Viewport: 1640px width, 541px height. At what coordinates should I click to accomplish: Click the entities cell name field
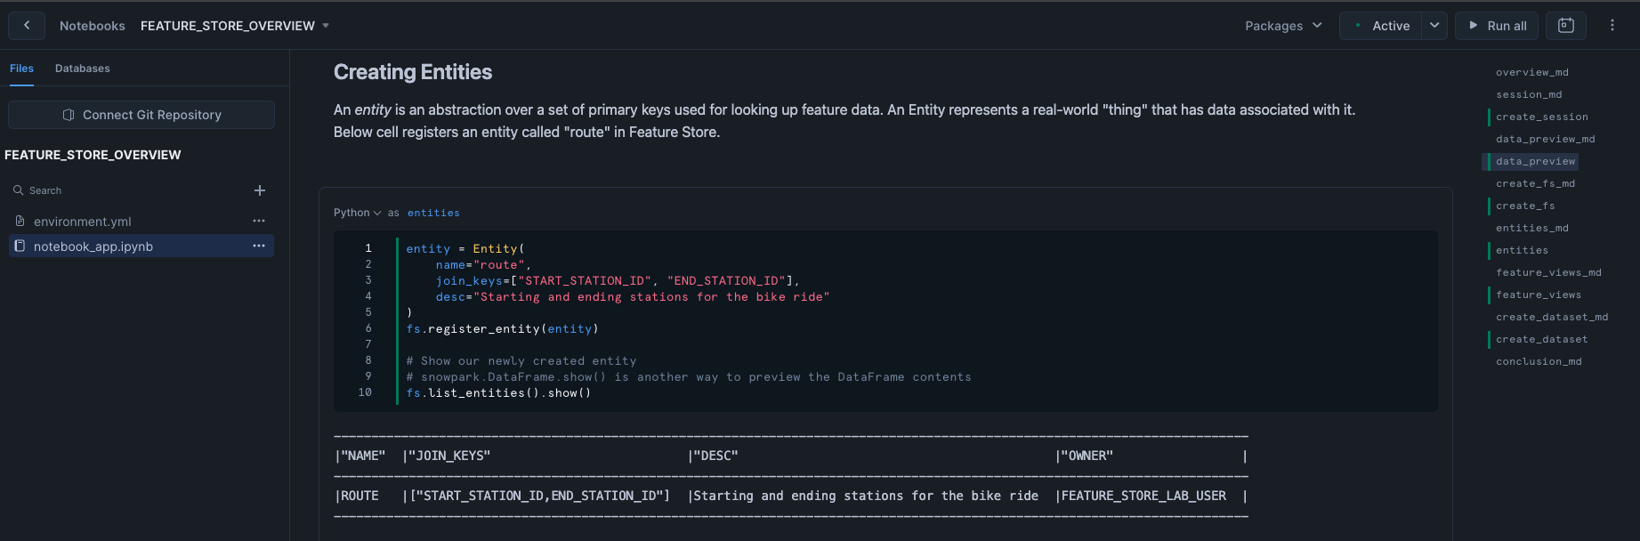pyautogui.click(x=433, y=213)
